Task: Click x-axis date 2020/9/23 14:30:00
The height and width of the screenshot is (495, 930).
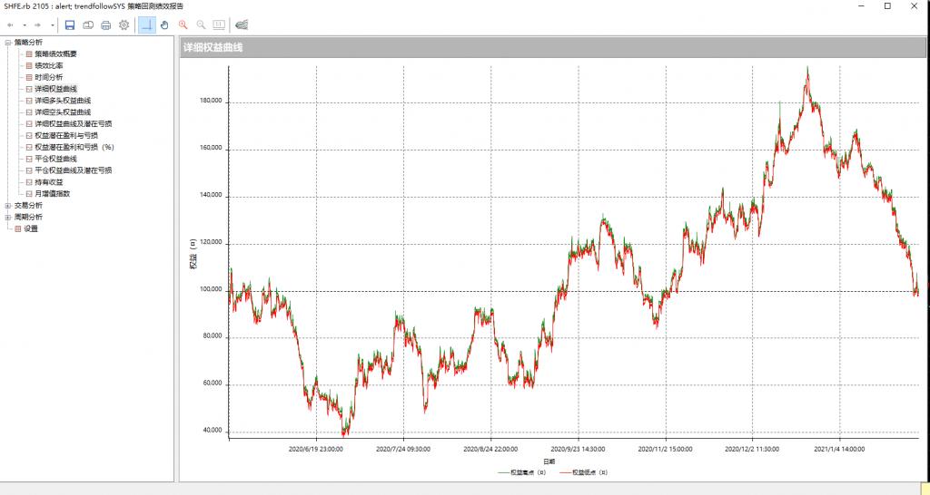Action: [578, 450]
